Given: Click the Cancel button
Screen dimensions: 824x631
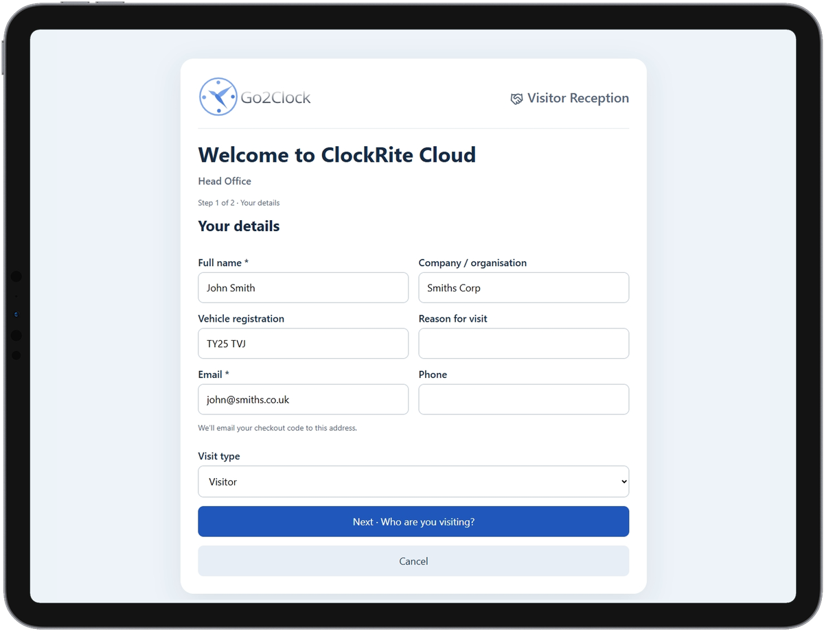Looking at the screenshot, I should pos(413,561).
